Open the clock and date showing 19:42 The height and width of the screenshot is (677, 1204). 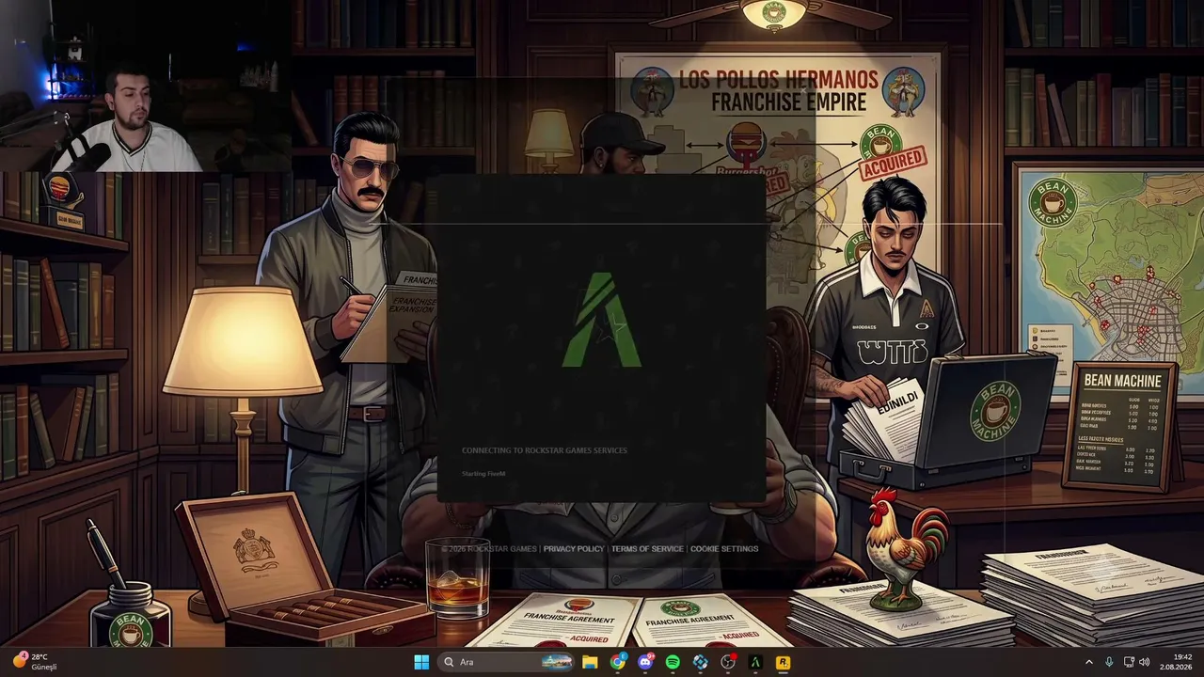point(1178,662)
